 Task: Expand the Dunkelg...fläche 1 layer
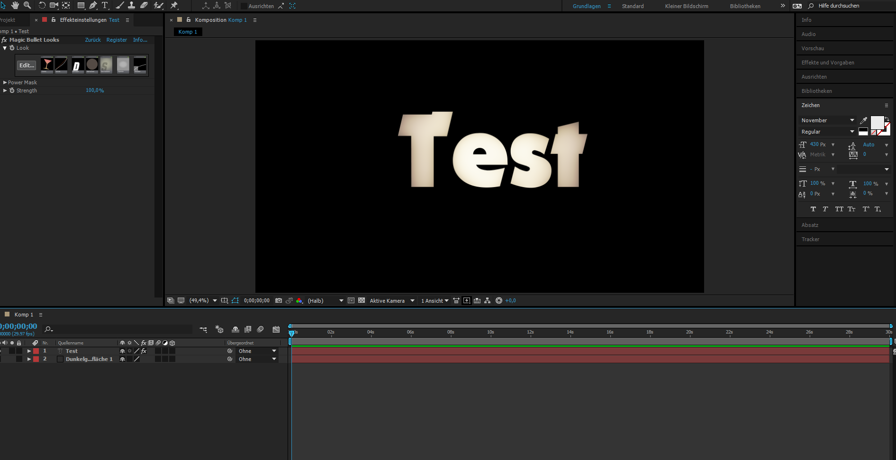click(x=29, y=359)
